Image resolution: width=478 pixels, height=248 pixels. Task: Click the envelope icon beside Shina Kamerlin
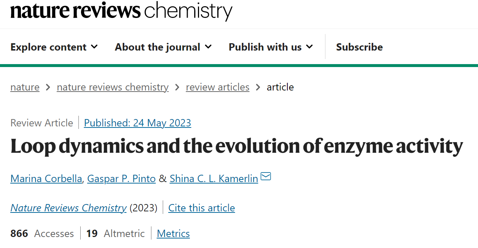click(x=266, y=177)
